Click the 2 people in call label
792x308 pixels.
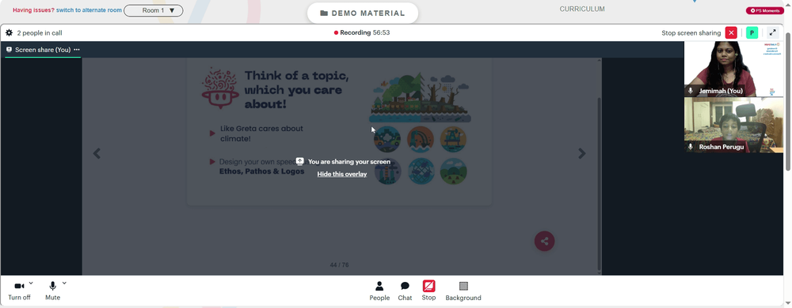(40, 32)
